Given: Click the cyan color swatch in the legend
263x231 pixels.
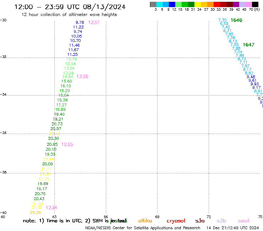Looking at the screenshot, I should pos(159,4).
